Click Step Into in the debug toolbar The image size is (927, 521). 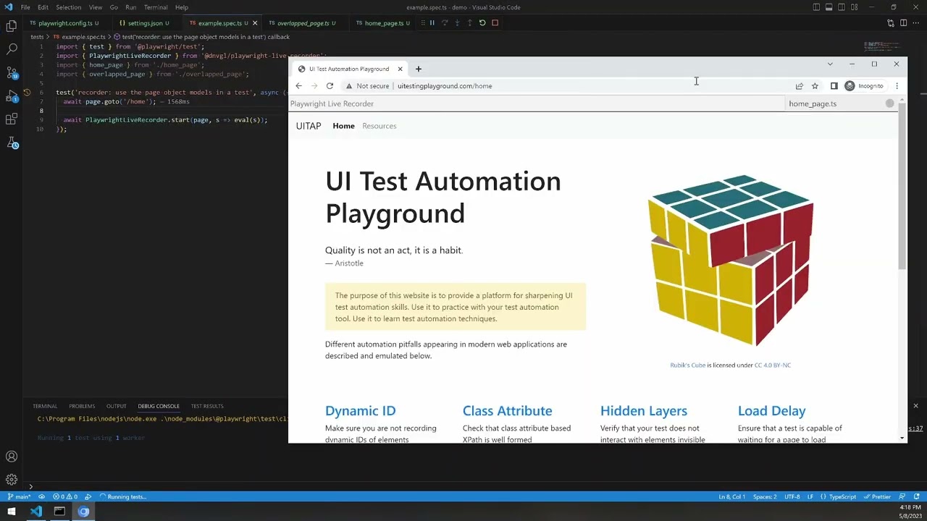pyautogui.click(x=457, y=22)
